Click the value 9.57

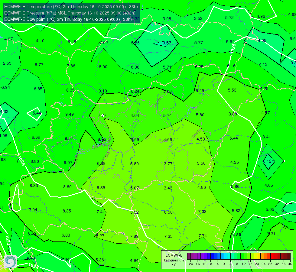coord(69,138)
